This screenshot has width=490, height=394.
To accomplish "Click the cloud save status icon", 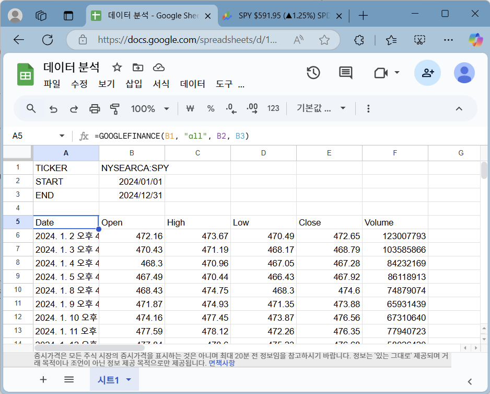I will click(158, 67).
